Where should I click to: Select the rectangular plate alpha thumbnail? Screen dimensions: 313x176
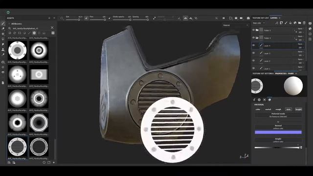tap(39, 74)
